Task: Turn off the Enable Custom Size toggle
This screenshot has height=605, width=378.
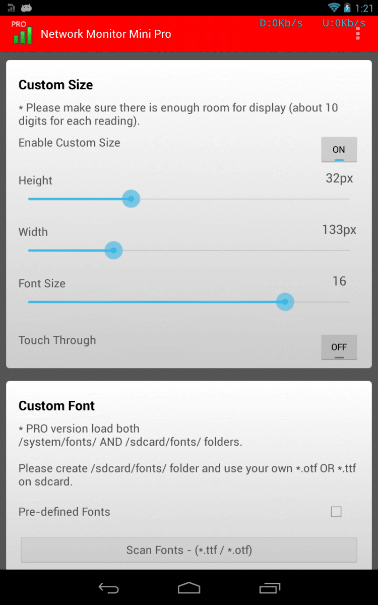Action: point(339,150)
